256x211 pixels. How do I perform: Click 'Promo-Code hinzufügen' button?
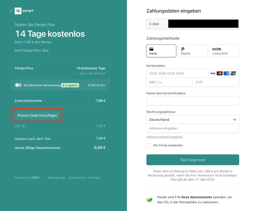pos(37,115)
